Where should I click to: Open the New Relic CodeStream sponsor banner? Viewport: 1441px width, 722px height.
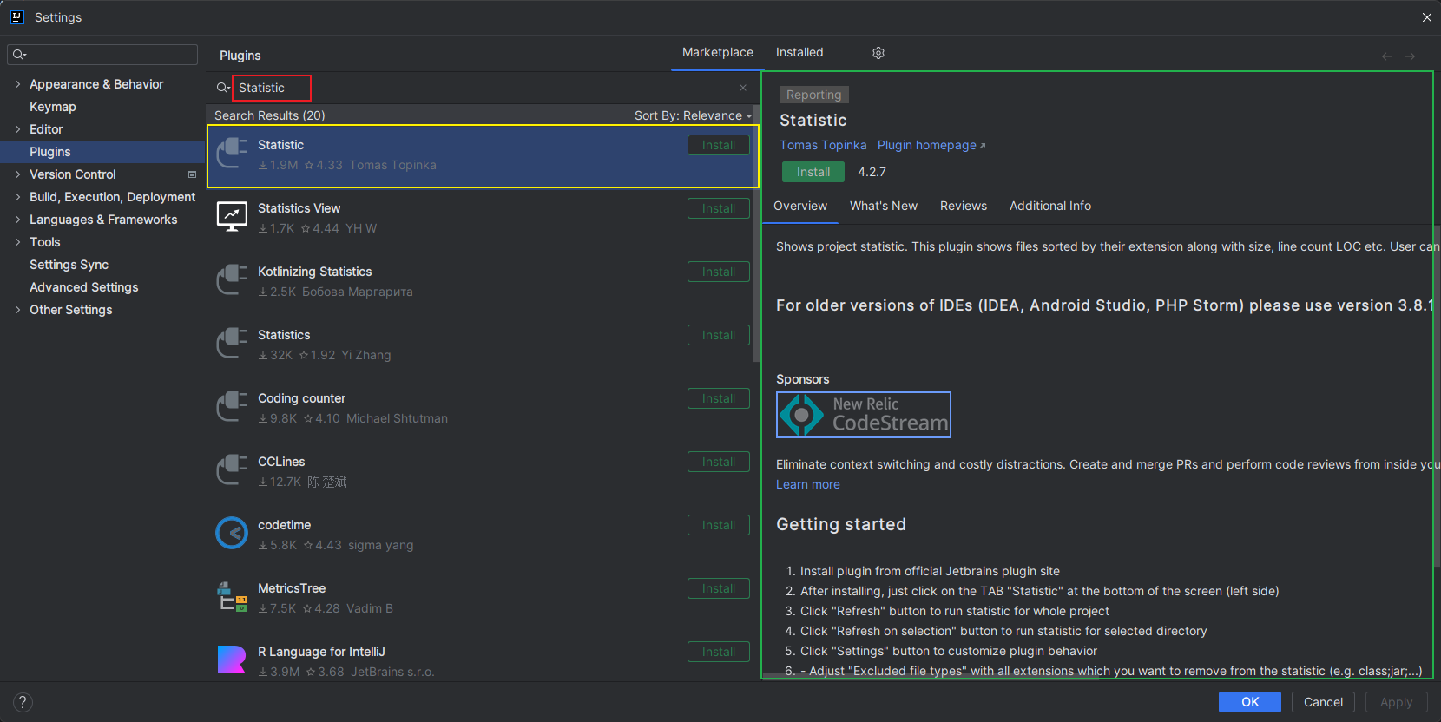tap(864, 415)
